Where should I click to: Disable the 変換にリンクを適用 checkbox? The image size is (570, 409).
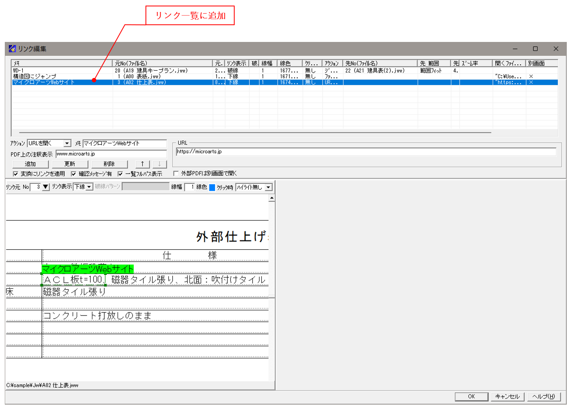tap(14, 173)
